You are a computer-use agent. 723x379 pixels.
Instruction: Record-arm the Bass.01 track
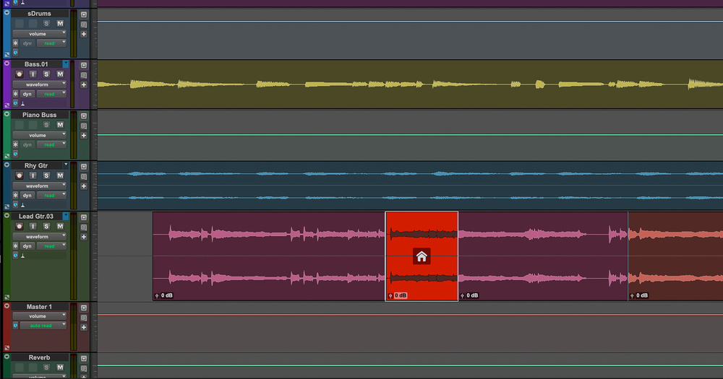20,74
